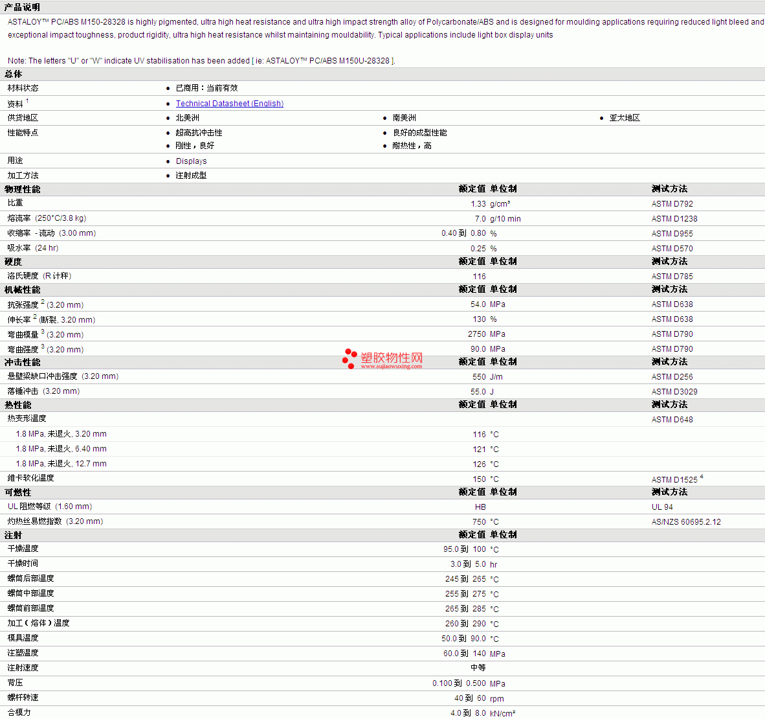Screen dimensions: 765x719
Task: Click the falling dart impact value '55.0'
Action: pyautogui.click(x=478, y=392)
